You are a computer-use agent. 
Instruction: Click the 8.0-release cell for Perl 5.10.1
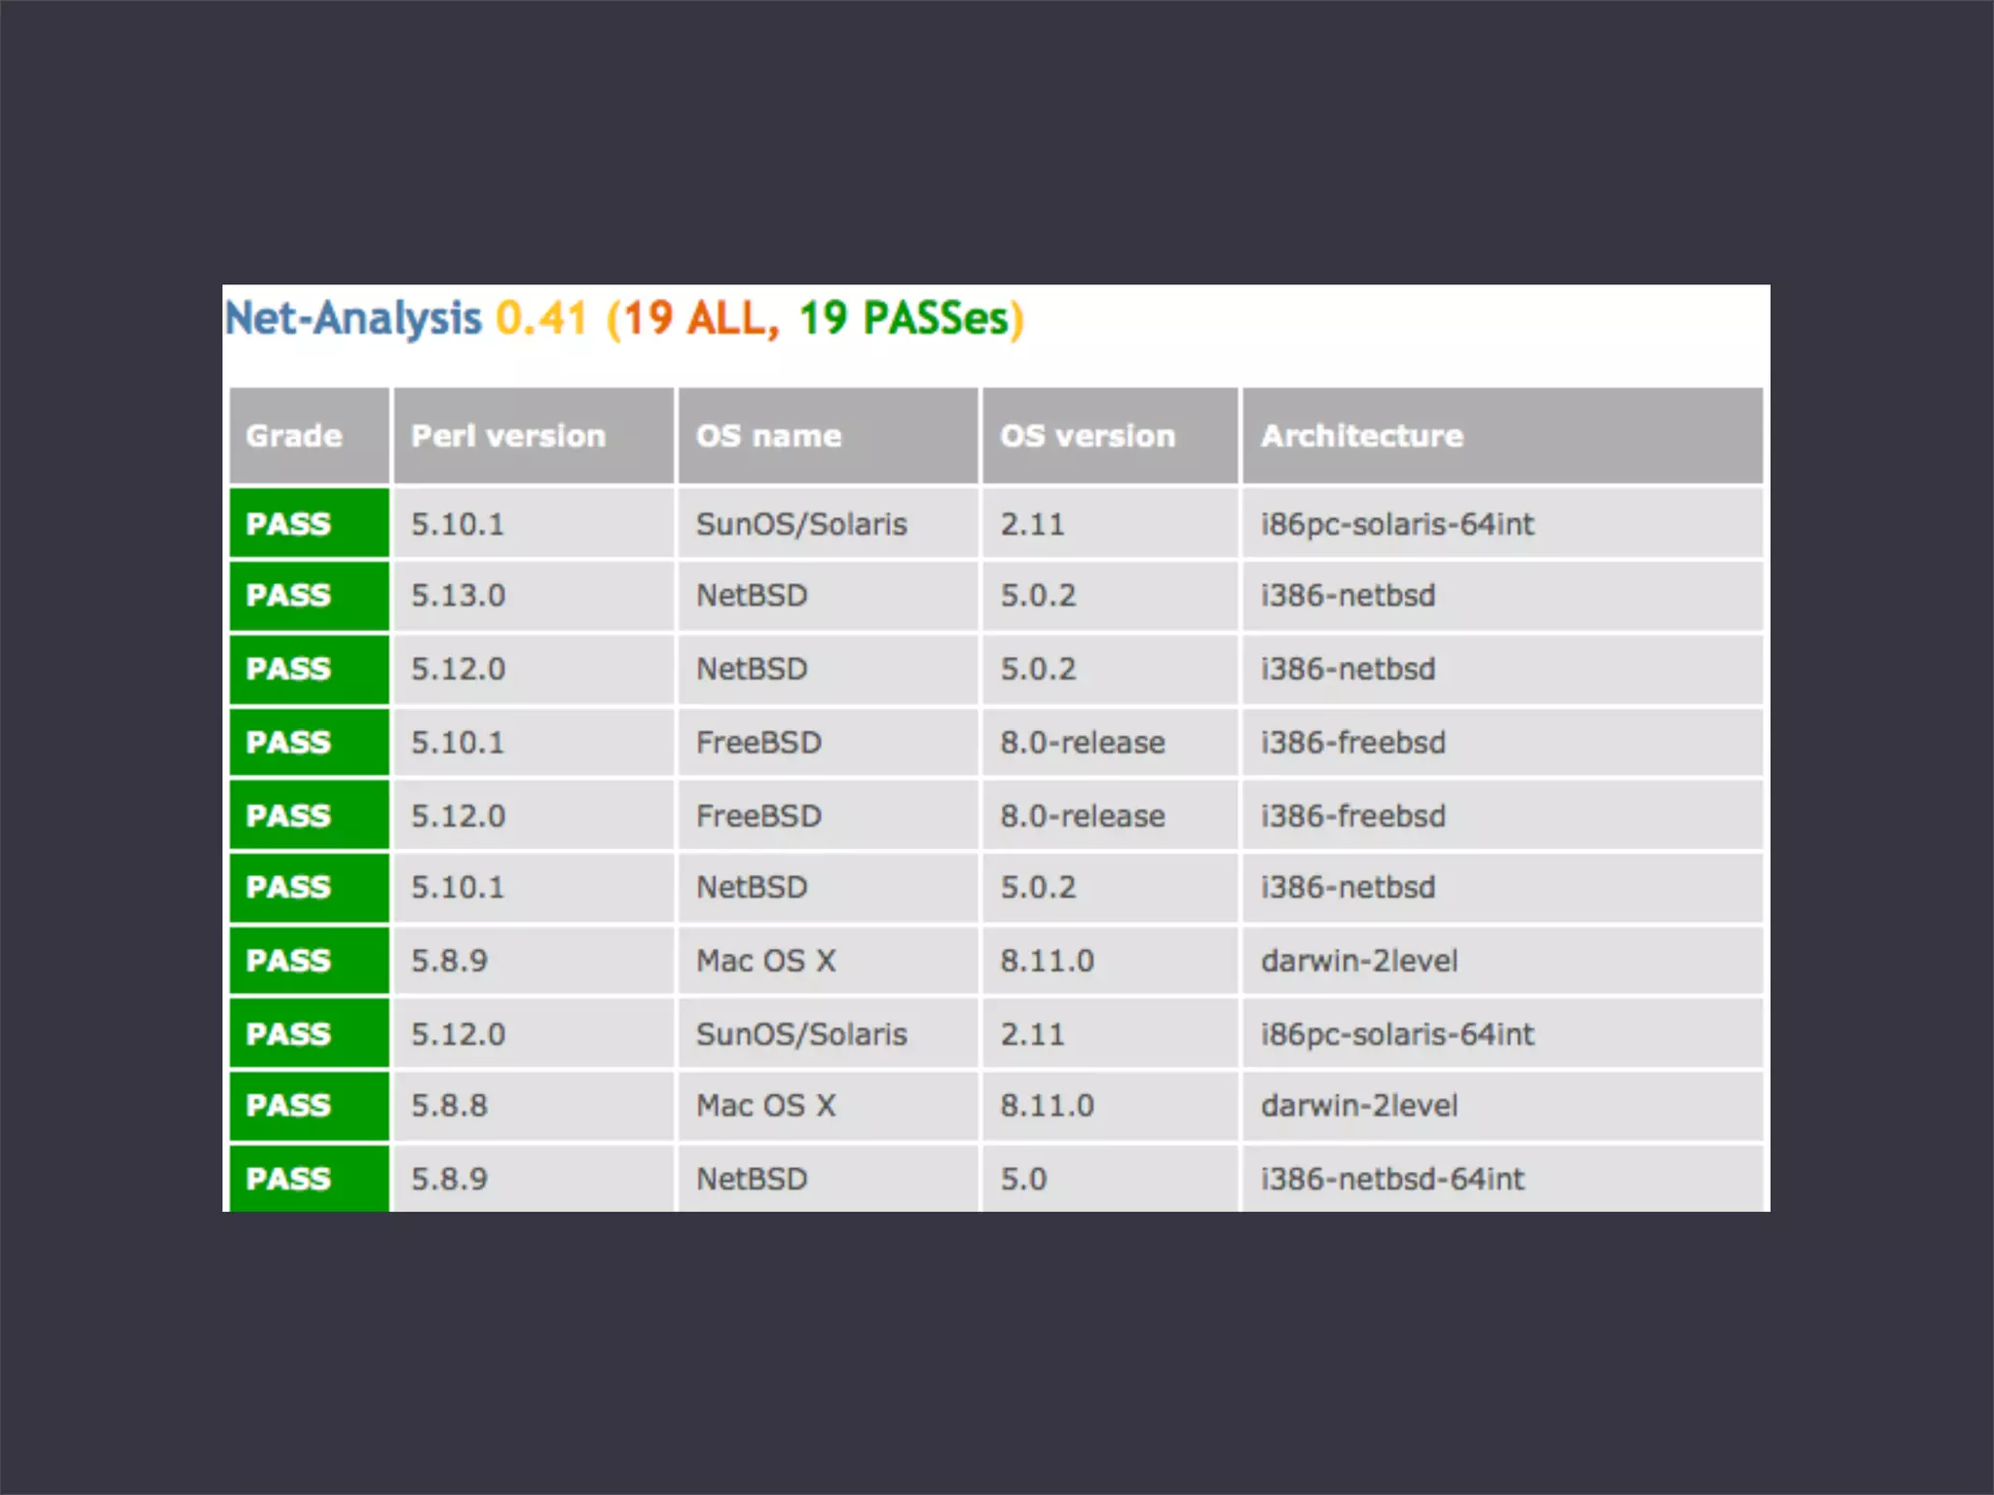pyautogui.click(x=1082, y=743)
